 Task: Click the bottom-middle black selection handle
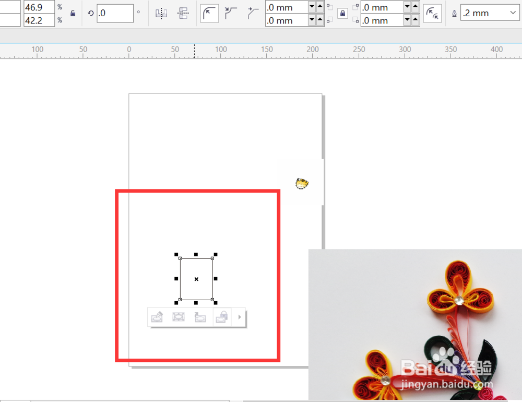(196, 303)
